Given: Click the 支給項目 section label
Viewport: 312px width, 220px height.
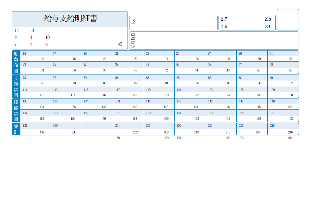Looking at the screenshot, I should click(x=16, y=86).
